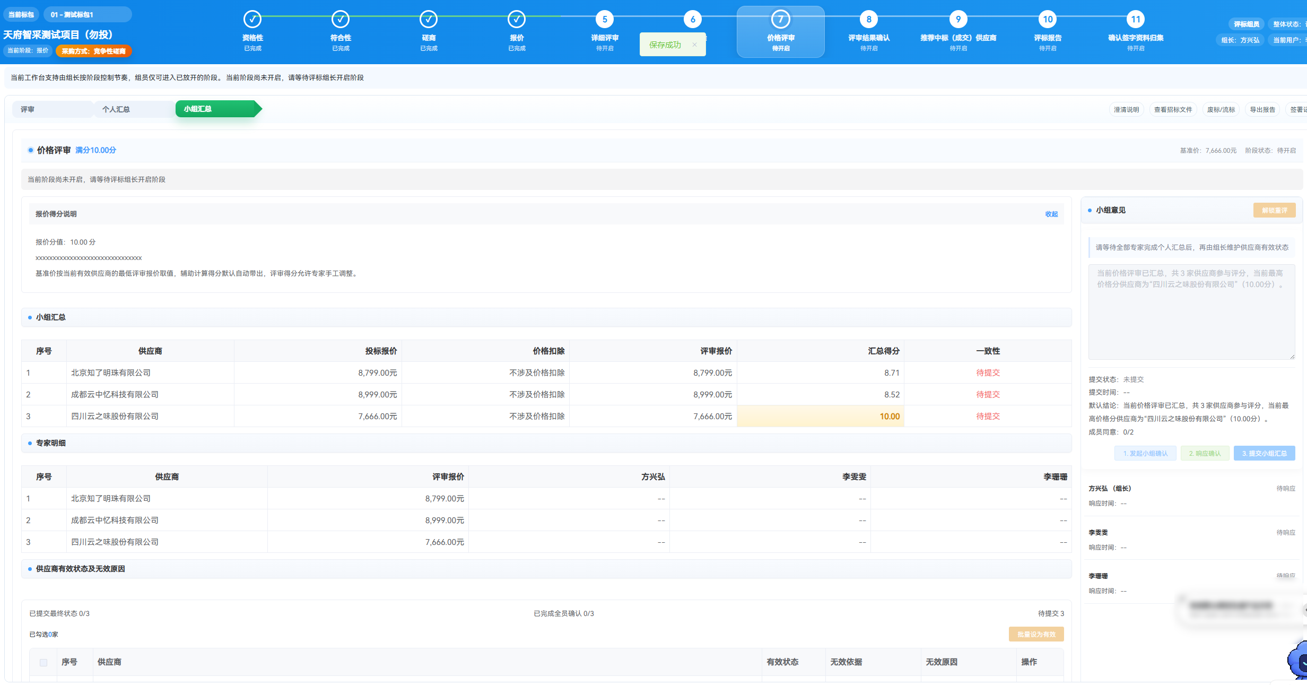
Task: Click the 磋商 step checkmark circle
Action: (x=429, y=20)
